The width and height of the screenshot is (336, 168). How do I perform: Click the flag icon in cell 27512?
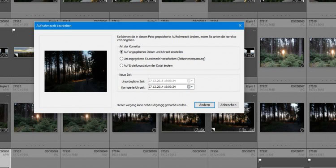click(x=13, y=30)
